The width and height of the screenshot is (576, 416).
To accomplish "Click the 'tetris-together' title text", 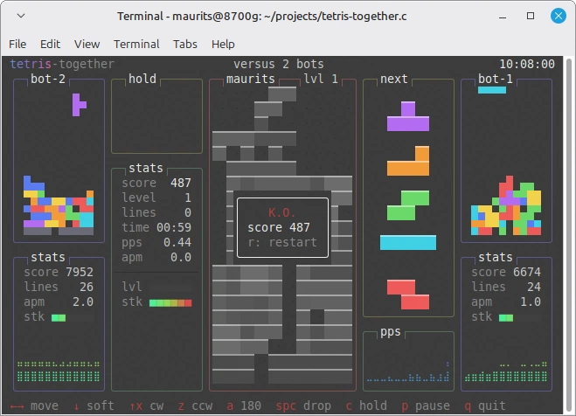I will pyautogui.click(x=62, y=64).
